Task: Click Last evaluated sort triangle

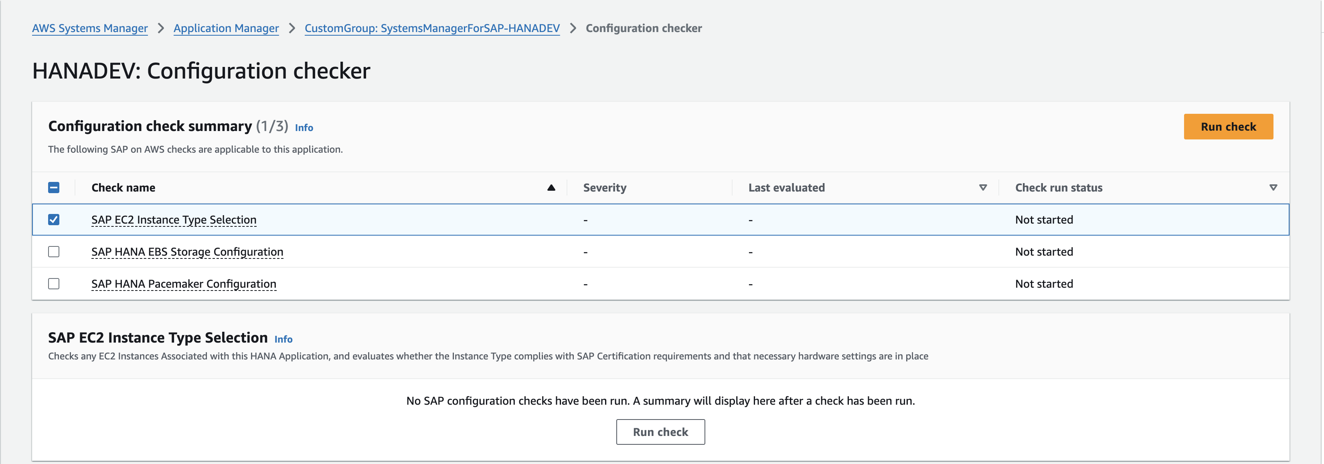Action: [x=983, y=188]
